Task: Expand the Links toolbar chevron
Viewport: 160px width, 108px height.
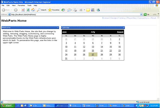Action: (x=158, y=14)
